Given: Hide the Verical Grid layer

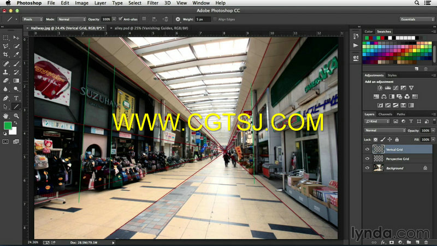Looking at the screenshot, I should (367, 149).
